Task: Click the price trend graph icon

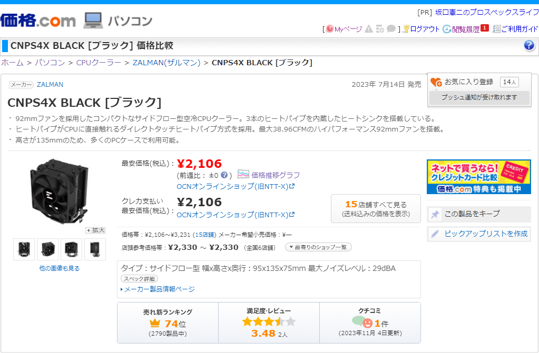Action: tap(243, 175)
